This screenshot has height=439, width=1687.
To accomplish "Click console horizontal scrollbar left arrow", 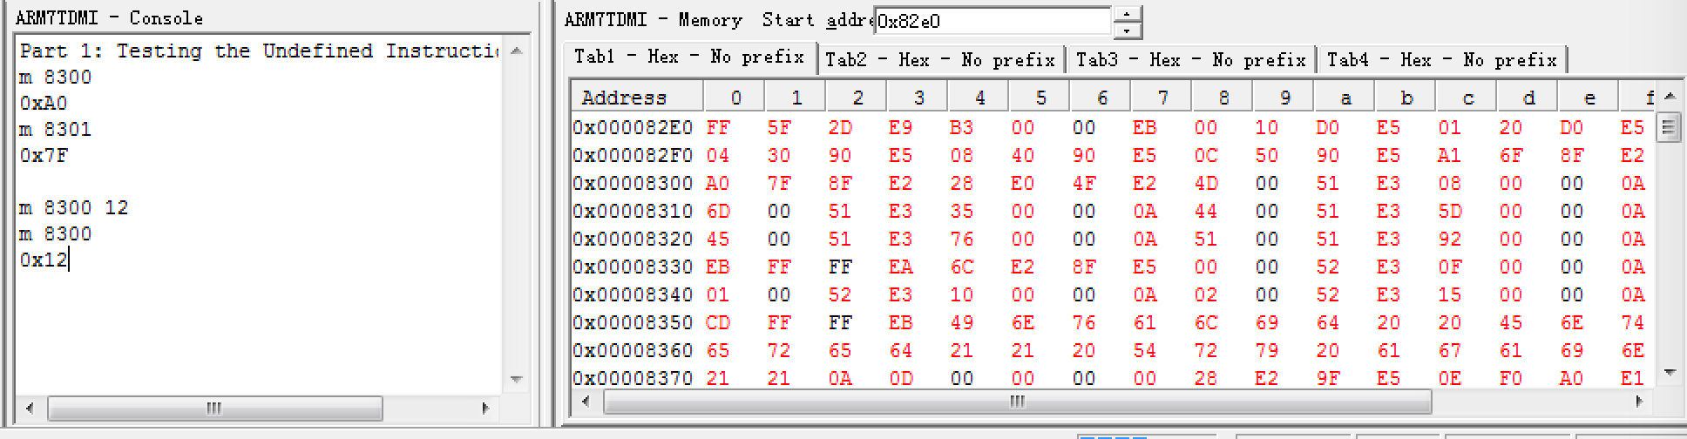I will click(29, 408).
